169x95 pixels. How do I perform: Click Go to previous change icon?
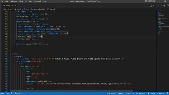(154, 6)
